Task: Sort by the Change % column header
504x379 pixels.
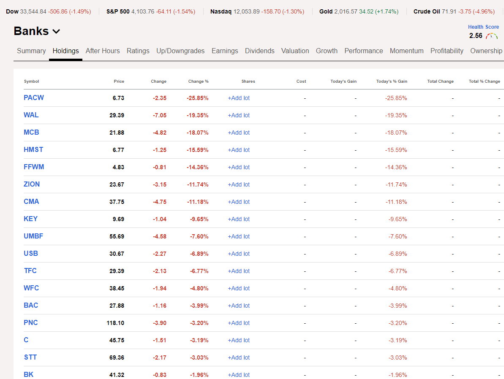Action: point(198,81)
